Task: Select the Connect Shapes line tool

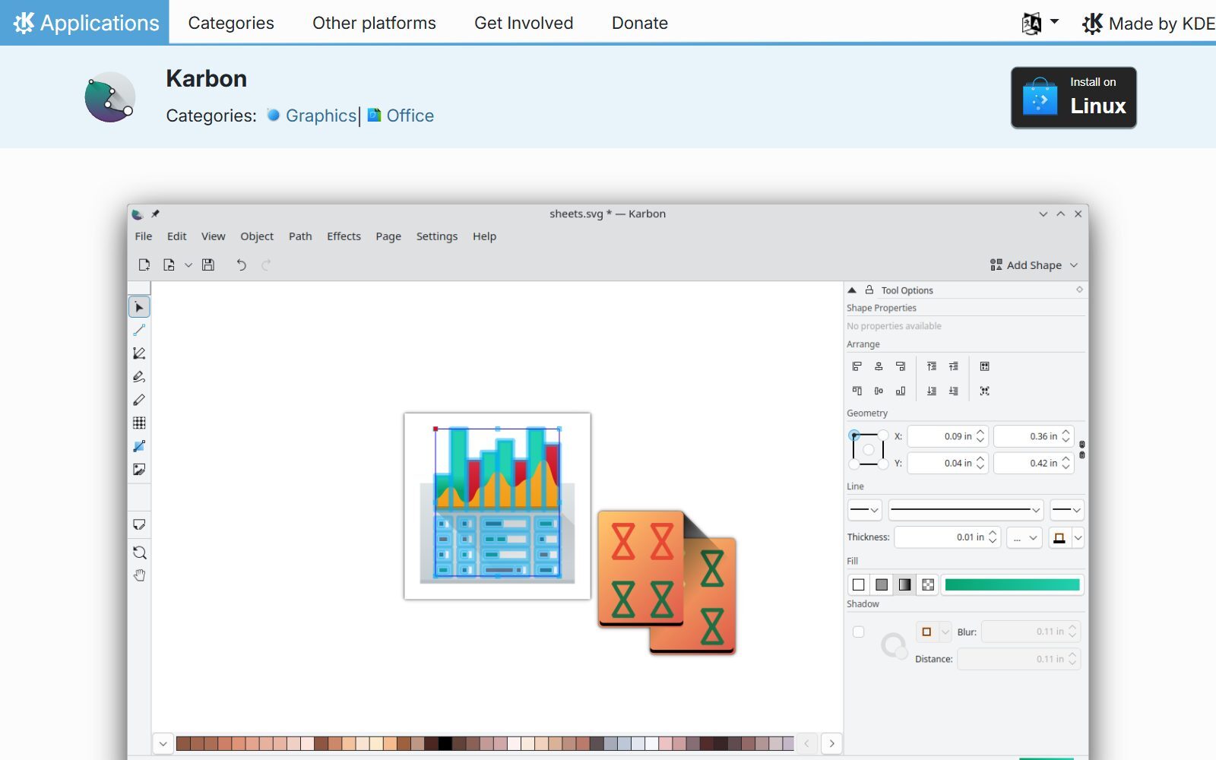Action: click(x=139, y=331)
